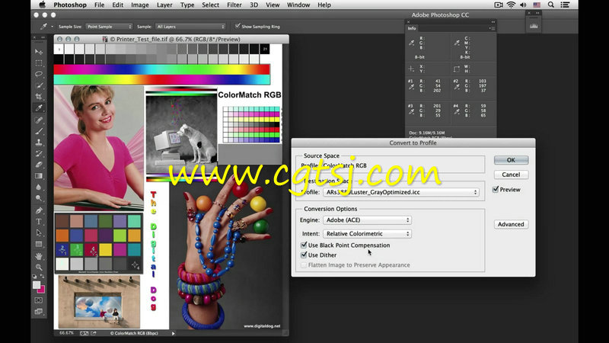Select the Path Selection tool
Viewport: 609px width, 343px height.
pos(39,233)
